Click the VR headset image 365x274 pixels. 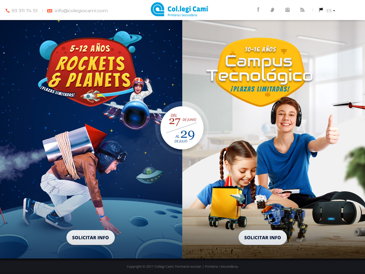click(x=338, y=209)
